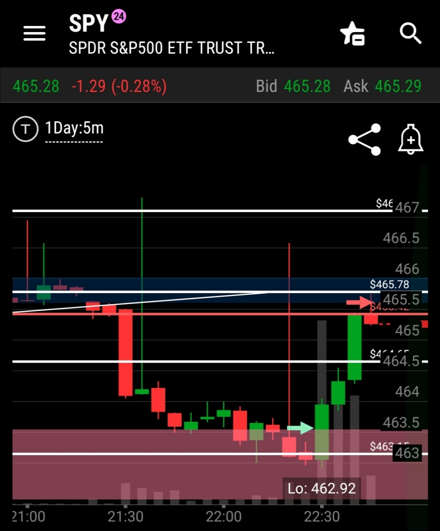This screenshot has height=531, width=440.
Task: Tap the SPDR S&P500 ETF TRUST name
Action: tap(172, 48)
